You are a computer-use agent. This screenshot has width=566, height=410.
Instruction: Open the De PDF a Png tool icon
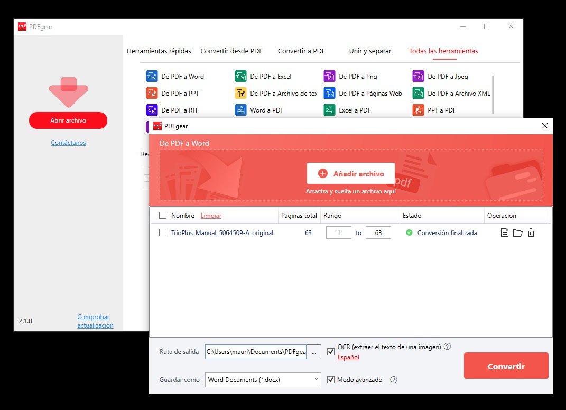pyautogui.click(x=329, y=77)
